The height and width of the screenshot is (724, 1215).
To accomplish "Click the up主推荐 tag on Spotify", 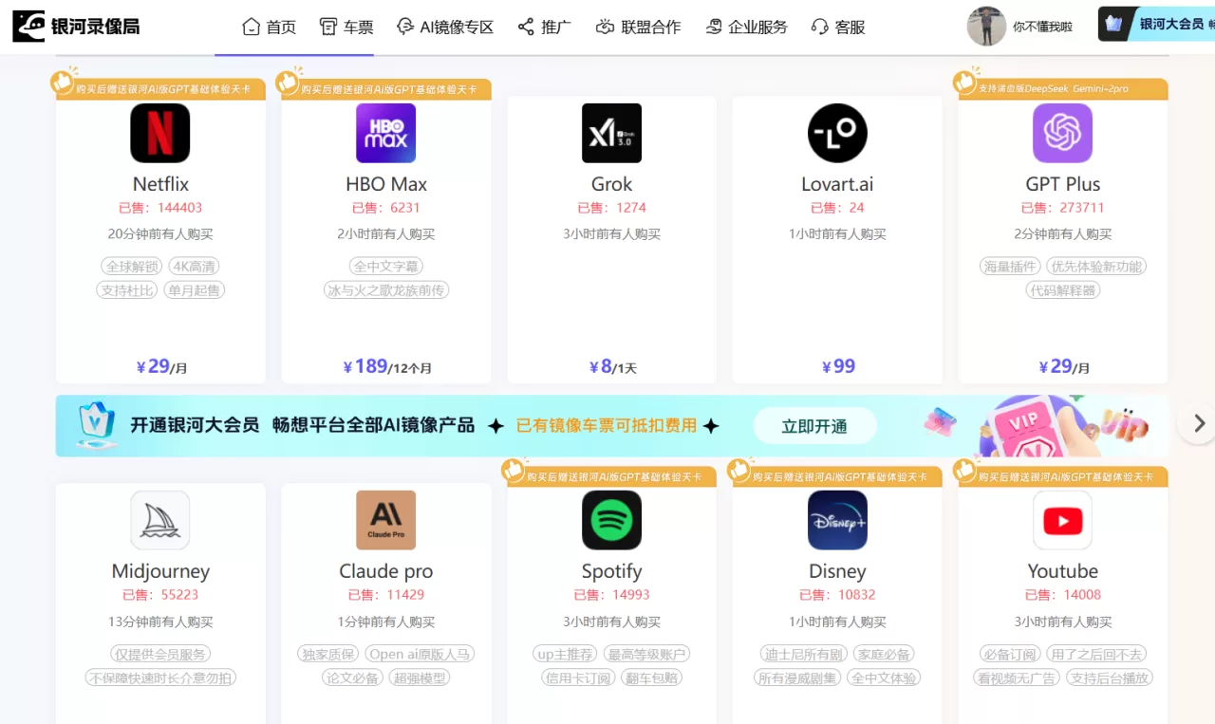I will click(566, 654).
